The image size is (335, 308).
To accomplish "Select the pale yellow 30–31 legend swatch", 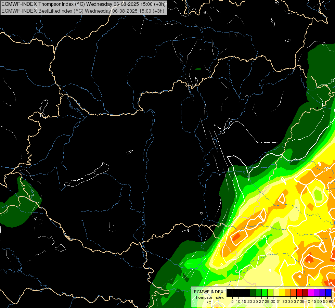I will tap(276, 293).
